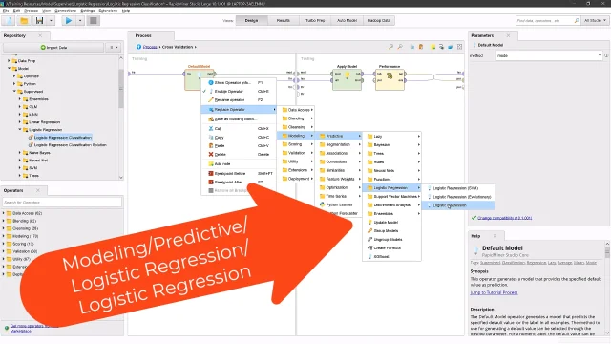Zoom in using the magnifier icon in Process panel

tap(390, 47)
